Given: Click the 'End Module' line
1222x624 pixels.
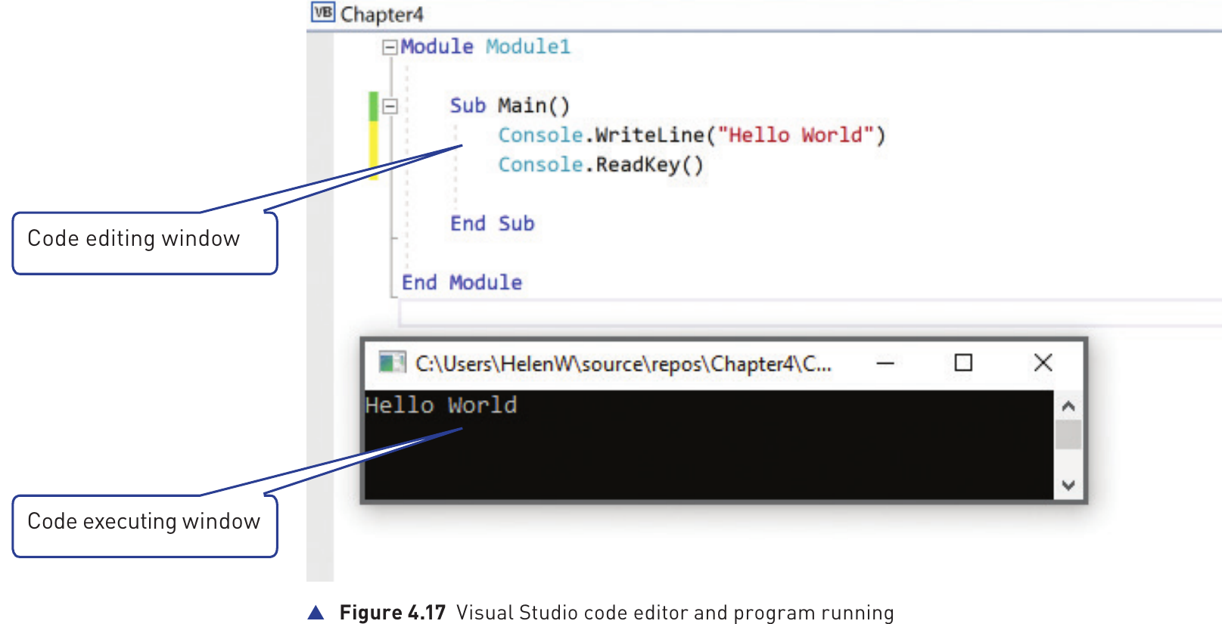Looking at the screenshot, I should pos(462,282).
